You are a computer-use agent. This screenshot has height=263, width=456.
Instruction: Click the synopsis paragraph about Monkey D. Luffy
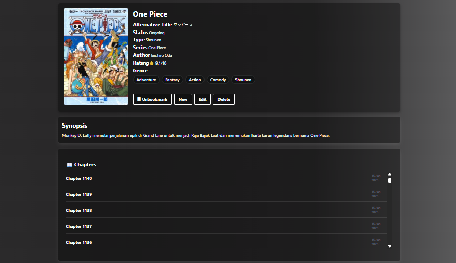click(196, 135)
